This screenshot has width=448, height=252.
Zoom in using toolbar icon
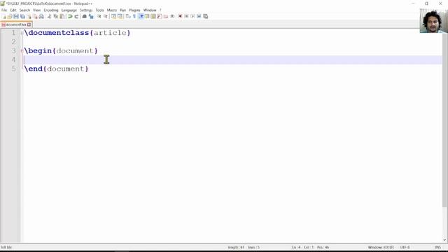pos(99,16)
